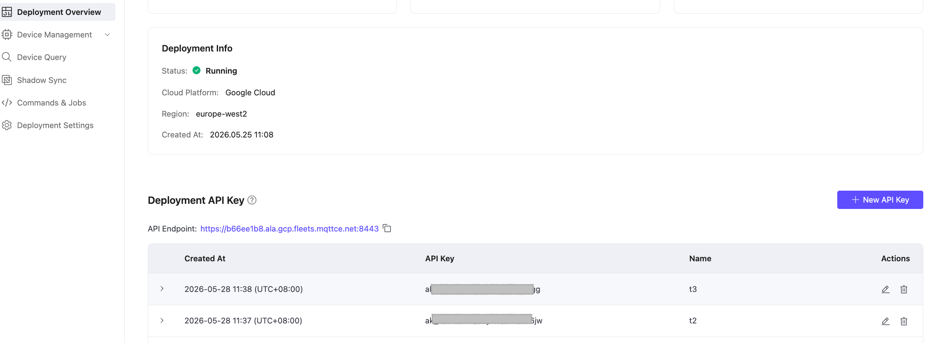Copy the API Endpoint address
This screenshot has height=343, width=925.
[x=387, y=228]
